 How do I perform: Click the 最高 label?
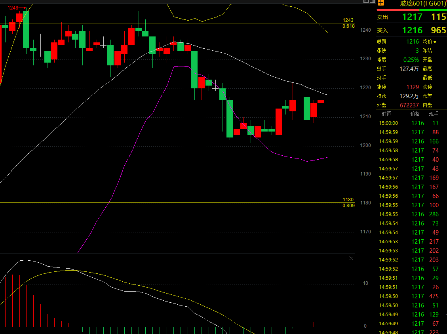[427, 69]
